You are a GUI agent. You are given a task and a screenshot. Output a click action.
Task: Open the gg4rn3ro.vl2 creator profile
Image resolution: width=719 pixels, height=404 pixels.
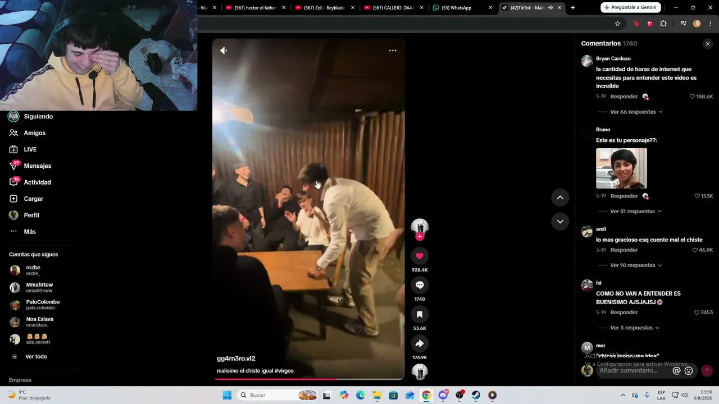coord(236,359)
